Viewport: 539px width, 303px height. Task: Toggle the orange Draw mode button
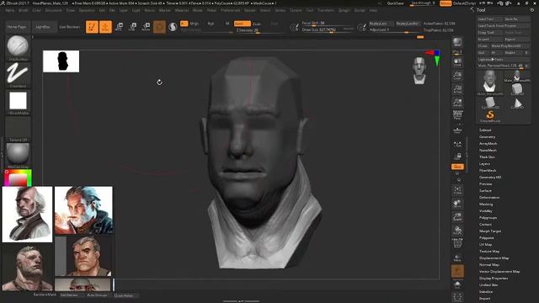coord(105,27)
